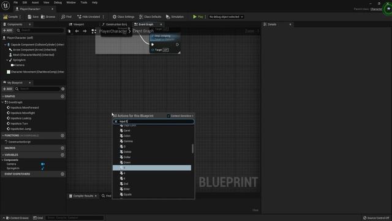Add a new component with Add button
The height and width of the screenshot is (221, 392).
(x=7, y=30)
